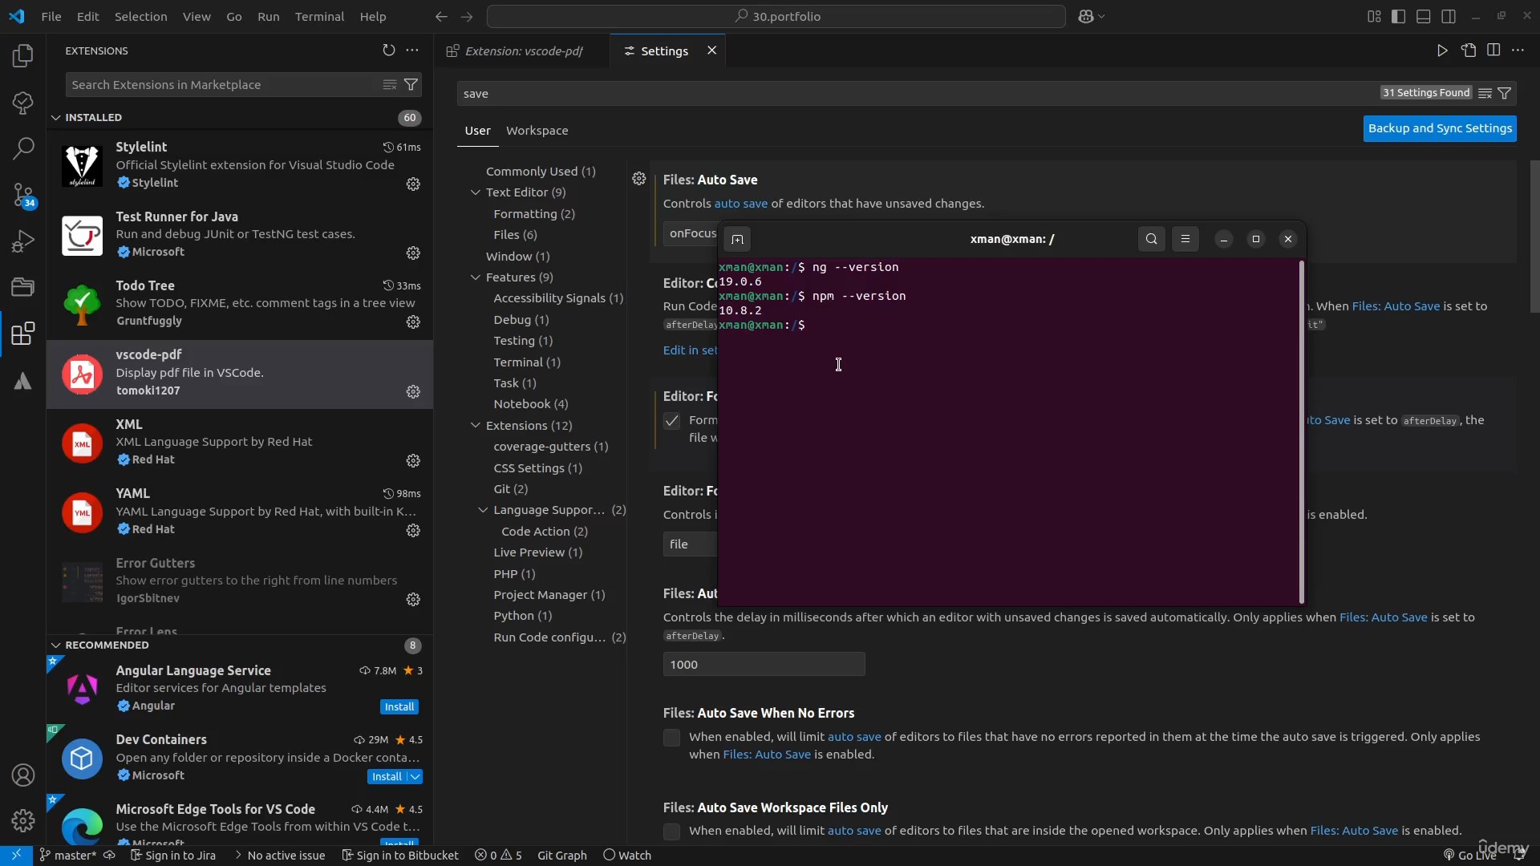Open Format On Save Mode file dropdown
This screenshot has width=1540, height=866.
pos(691,544)
